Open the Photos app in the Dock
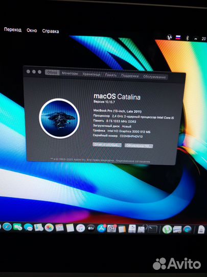 49,228
